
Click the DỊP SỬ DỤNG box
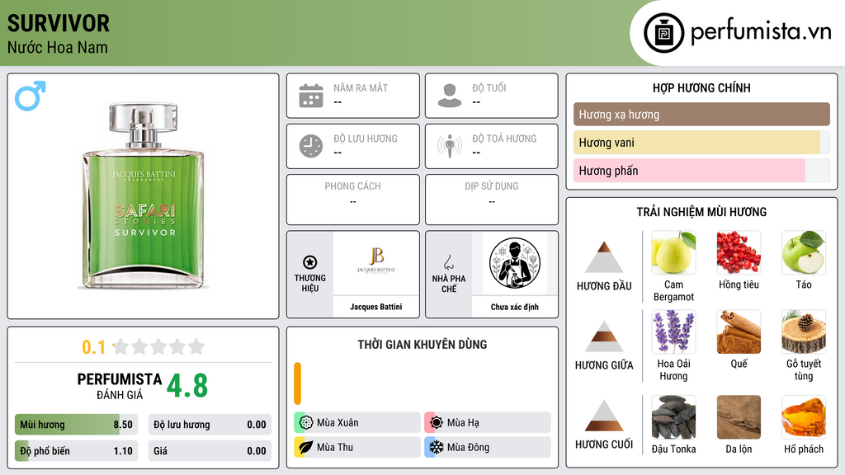pyautogui.click(x=492, y=200)
